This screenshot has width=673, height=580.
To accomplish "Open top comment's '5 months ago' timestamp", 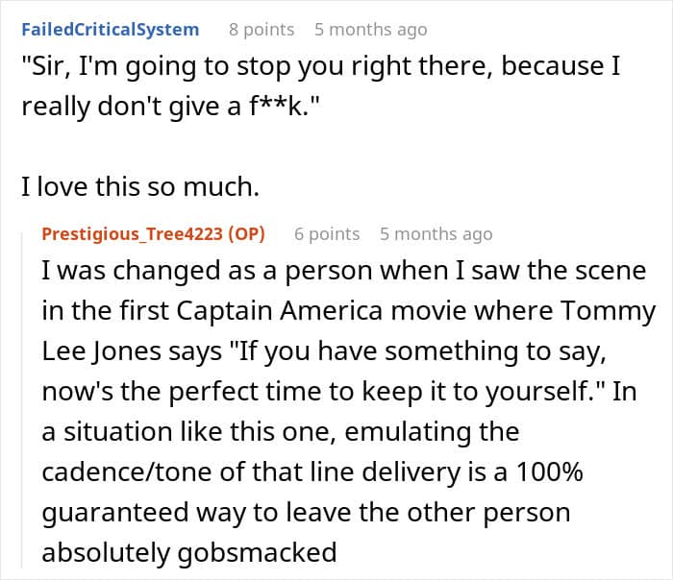I will [371, 30].
